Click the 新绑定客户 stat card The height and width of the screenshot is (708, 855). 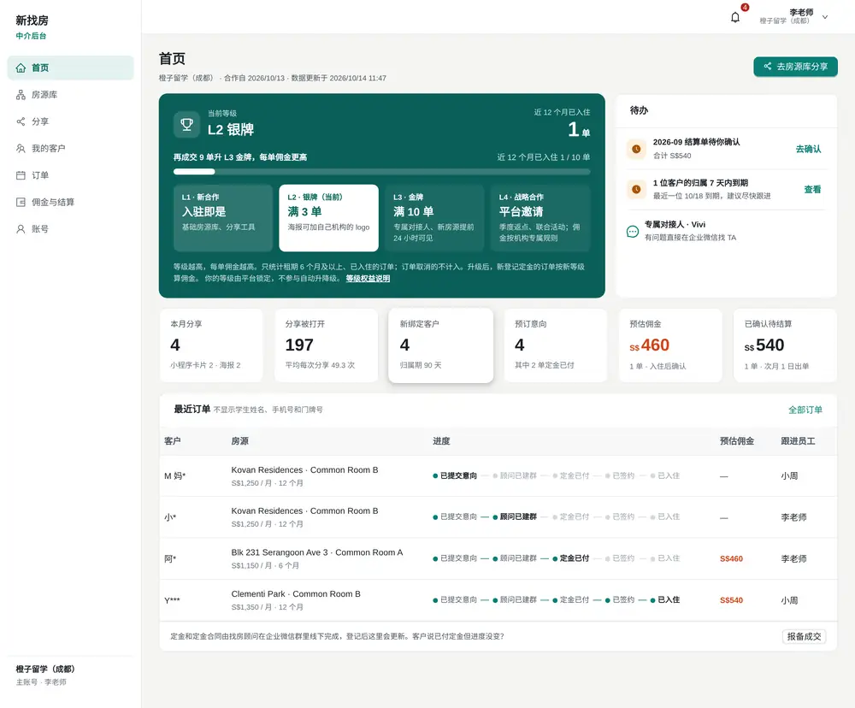pos(440,345)
